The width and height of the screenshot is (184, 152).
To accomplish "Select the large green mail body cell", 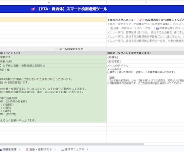I will click(x=53, y=95).
